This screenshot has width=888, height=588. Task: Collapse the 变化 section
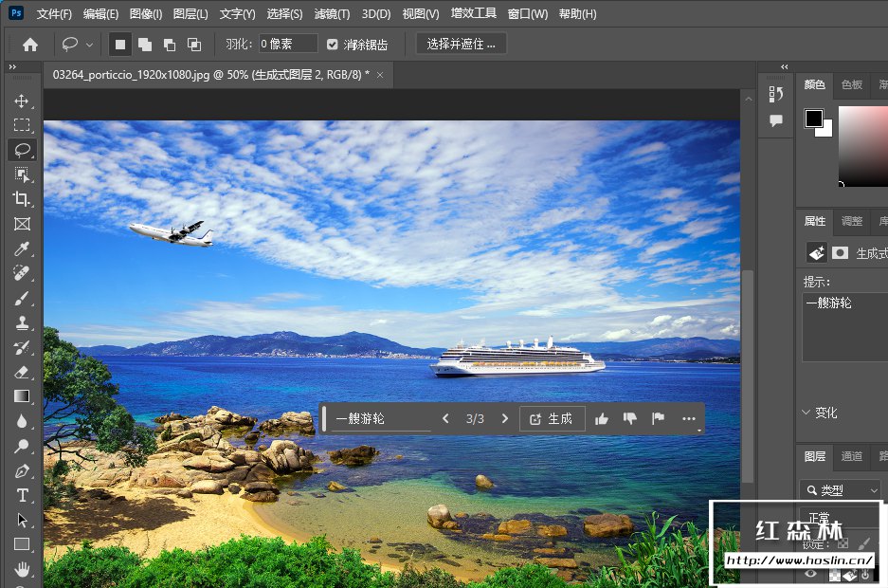(x=806, y=413)
